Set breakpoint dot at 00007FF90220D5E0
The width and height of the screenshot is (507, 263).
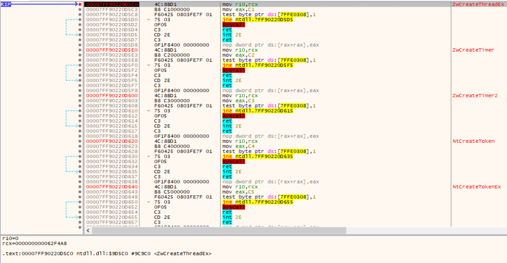(x=80, y=50)
